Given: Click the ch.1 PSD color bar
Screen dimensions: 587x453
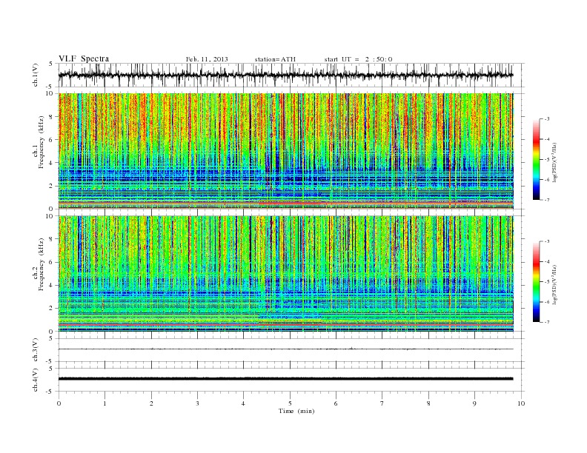Looking at the screenshot, I should [536, 159].
